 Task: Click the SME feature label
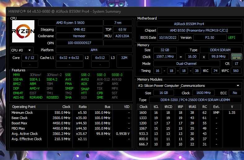[100, 98]
